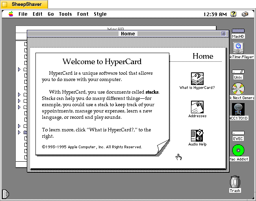The width and height of the screenshot is (256, 201).
Task: Click the "NCC1701D" desktop icon label
Action: pos(239,118)
